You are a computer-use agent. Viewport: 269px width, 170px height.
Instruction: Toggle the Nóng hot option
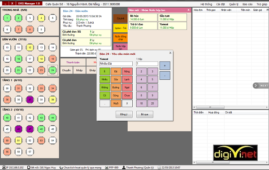tap(127, 71)
